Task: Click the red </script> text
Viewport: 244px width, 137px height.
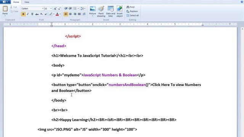Action: [73, 36]
